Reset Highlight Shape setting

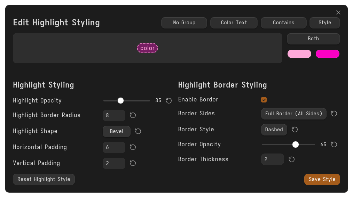tap(138, 131)
